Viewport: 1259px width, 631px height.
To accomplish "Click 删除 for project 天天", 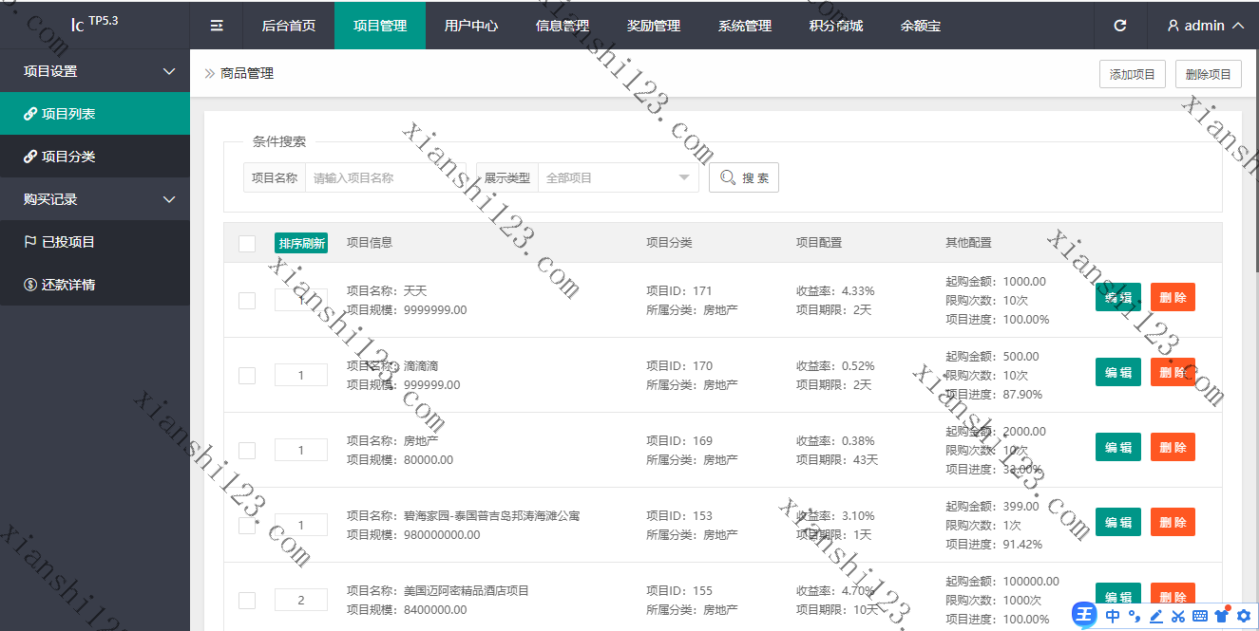I will point(1173,297).
